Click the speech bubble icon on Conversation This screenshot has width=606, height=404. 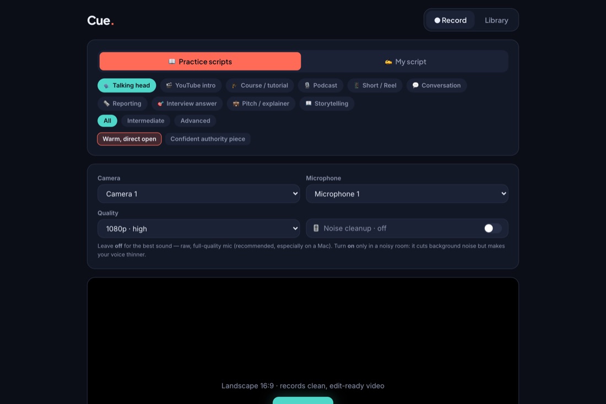[x=415, y=85]
